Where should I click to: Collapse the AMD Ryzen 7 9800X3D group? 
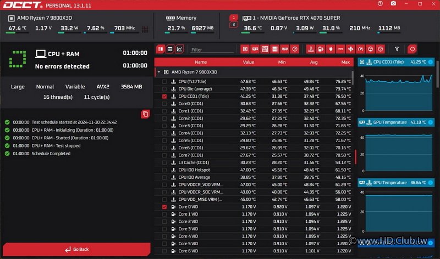click(x=159, y=72)
